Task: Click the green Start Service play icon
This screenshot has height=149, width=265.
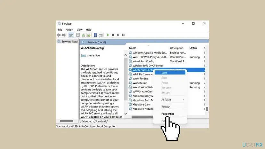Action: click(x=108, y=35)
